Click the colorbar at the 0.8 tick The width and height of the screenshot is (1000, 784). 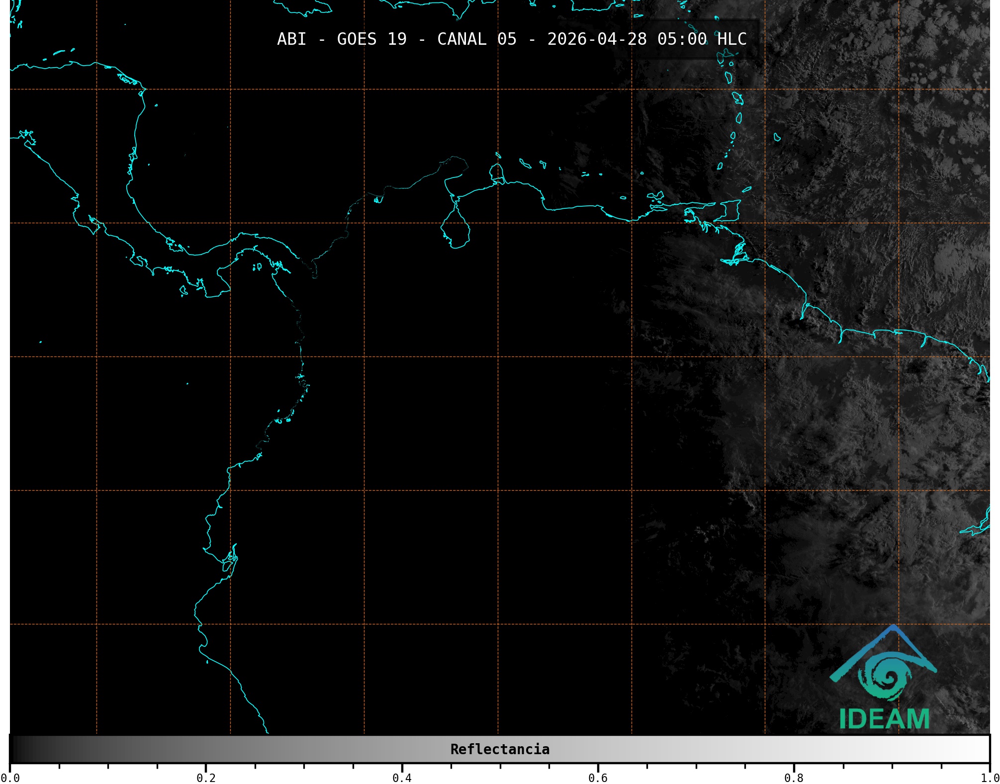pos(794,749)
